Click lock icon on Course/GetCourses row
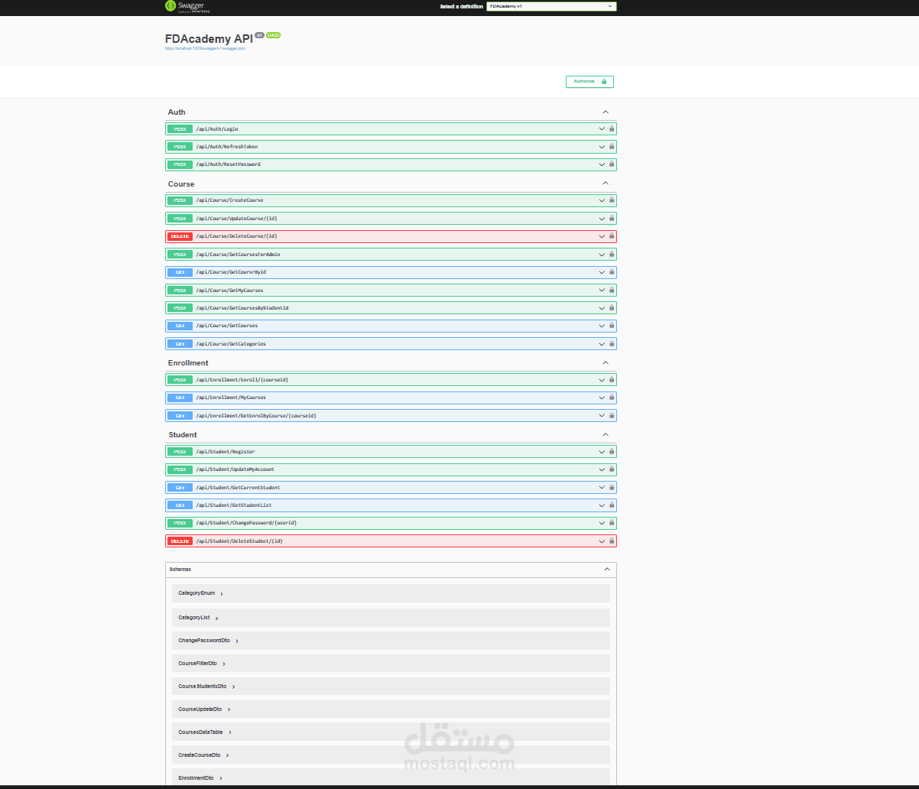This screenshot has width=919, height=789. pyautogui.click(x=612, y=326)
